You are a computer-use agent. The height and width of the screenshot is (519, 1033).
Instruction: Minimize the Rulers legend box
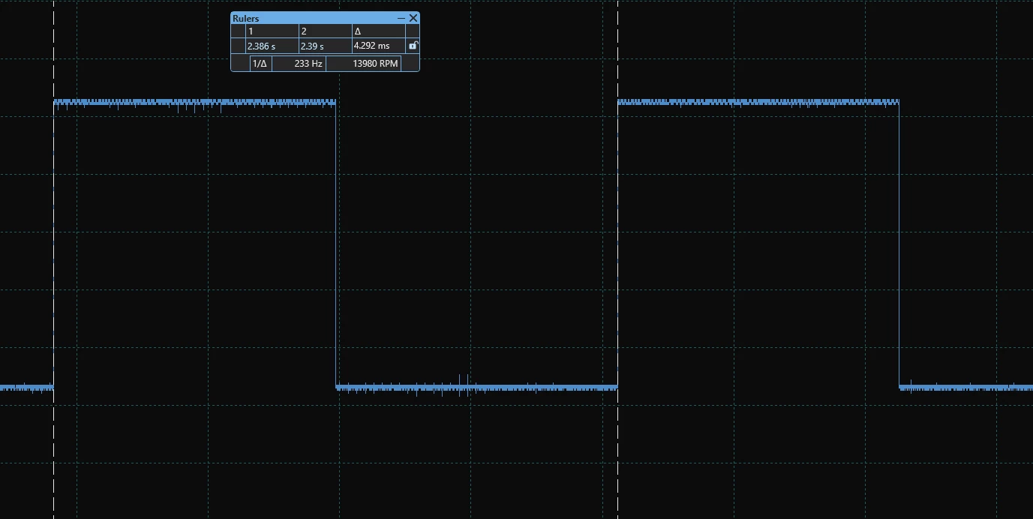point(401,18)
